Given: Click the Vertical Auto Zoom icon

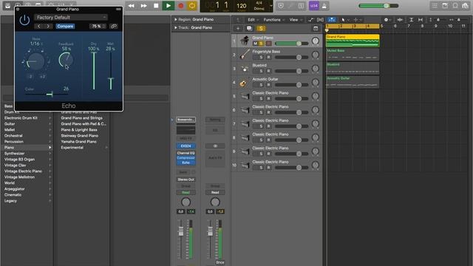Looking at the screenshot, I should [x=411, y=20].
